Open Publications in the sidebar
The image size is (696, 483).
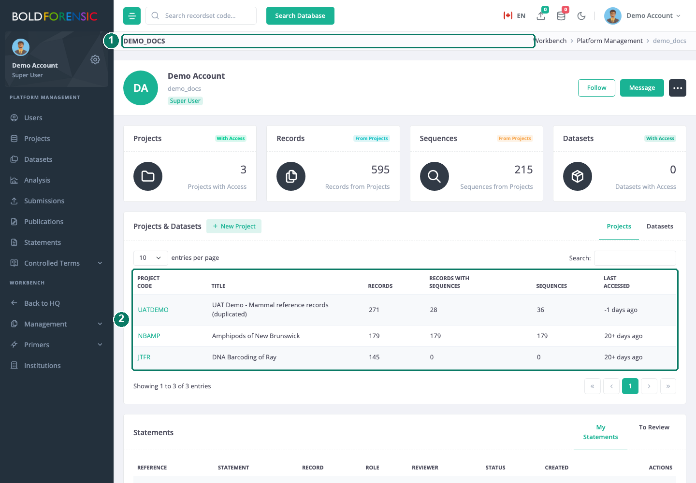[57, 222]
